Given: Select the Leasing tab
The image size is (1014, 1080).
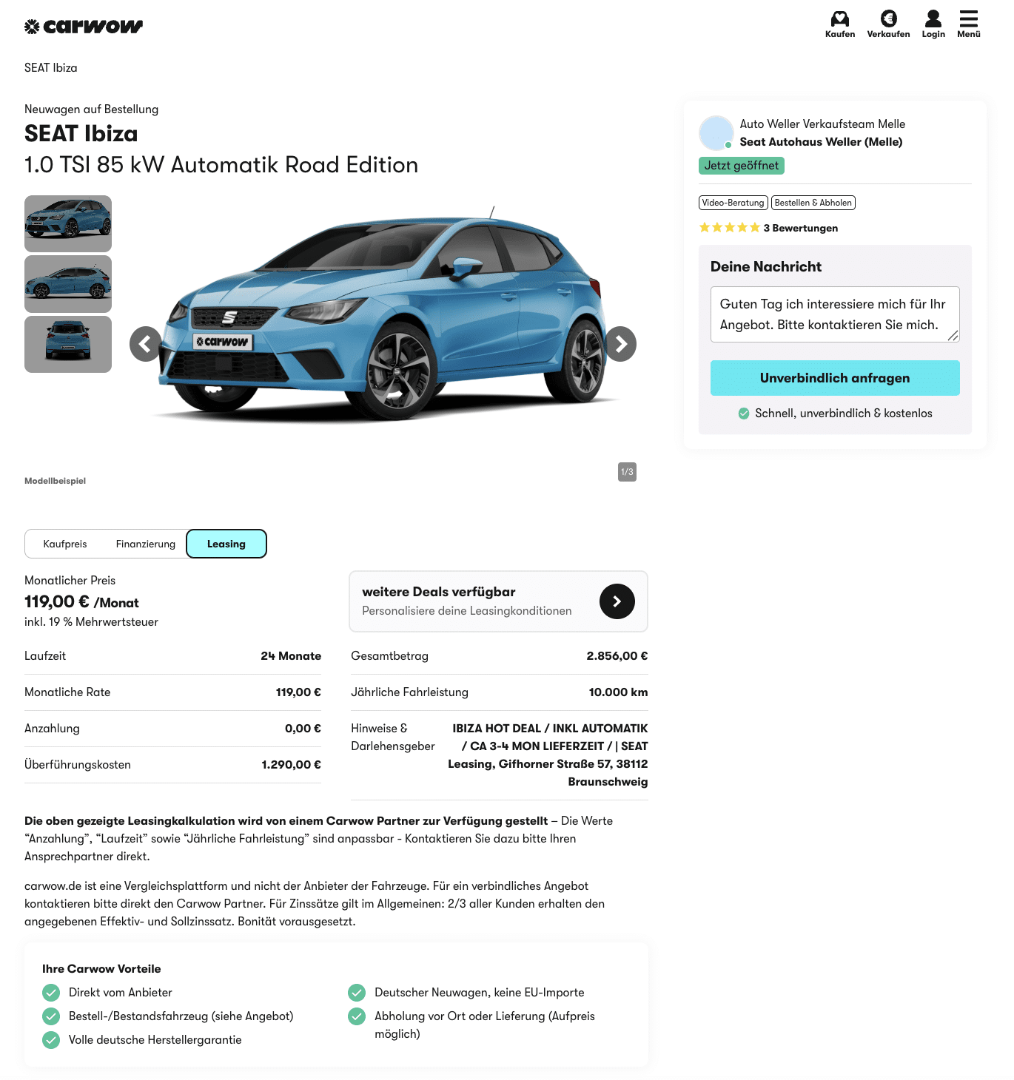Looking at the screenshot, I should [226, 544].
